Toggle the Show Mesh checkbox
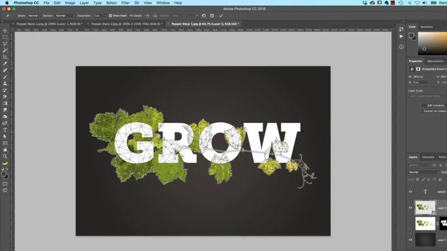447x251 pixels. pyautogui.click(x=110, y=16)
